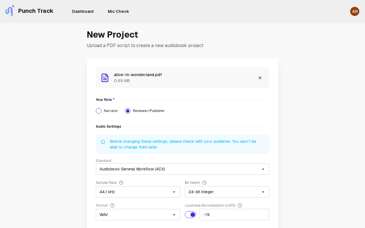Click the info icon in the audio settings notice

pyautogui.click(x=103, y=142)
